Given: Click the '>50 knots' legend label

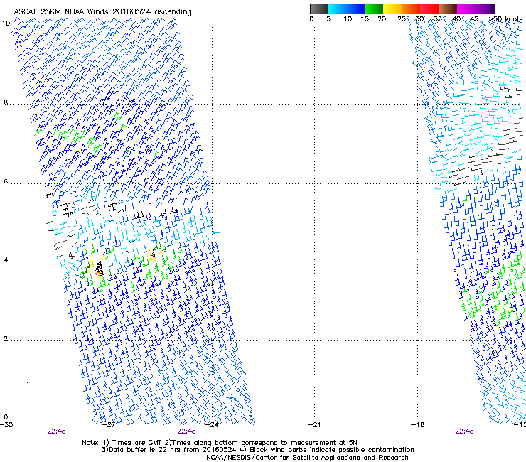Looking at the screenshot, I should [x=505, y=19].
